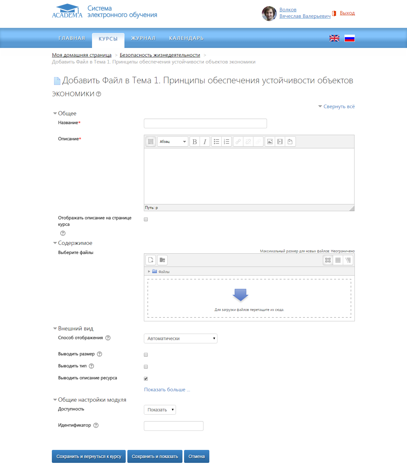Open the paragraph format 'Абзац' dropdown

pos(172,142)
